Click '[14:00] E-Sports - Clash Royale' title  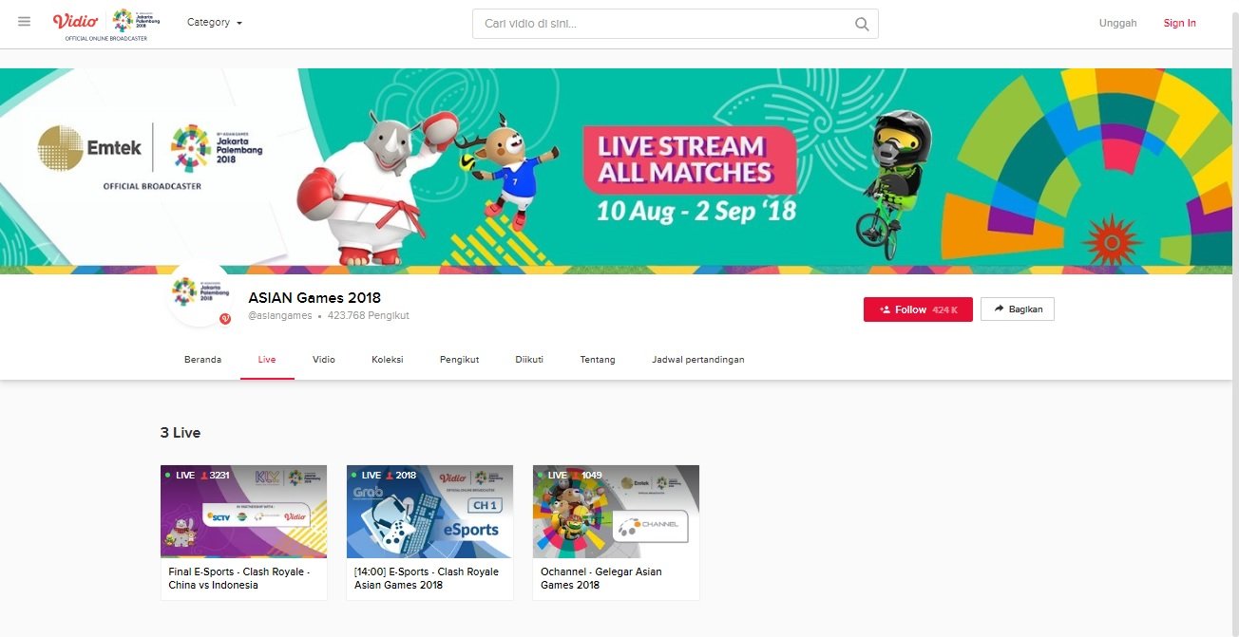click(427, 578)
